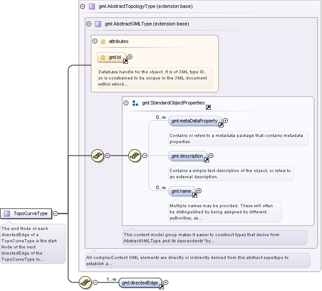Collapse the gml:AbstractGMLType extension base
Screen dimensions: 322x291
(x=88, y=24)
